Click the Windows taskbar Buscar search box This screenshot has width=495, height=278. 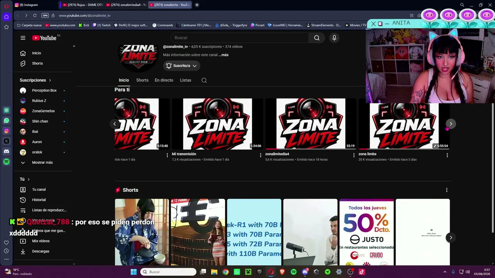click(x=168, y=272)
